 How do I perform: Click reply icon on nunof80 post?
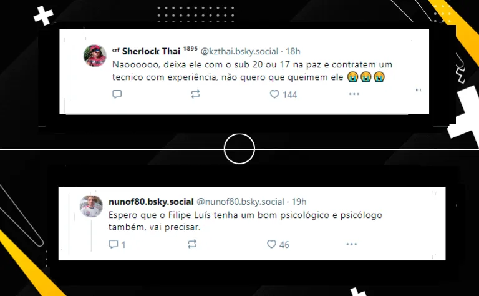pos(114,244)
